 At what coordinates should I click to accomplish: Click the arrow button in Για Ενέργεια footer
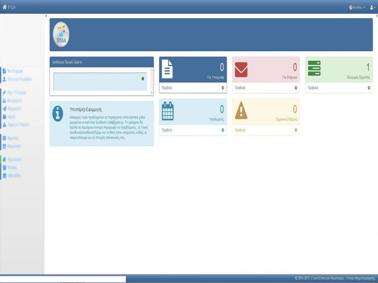coord(296,88)
